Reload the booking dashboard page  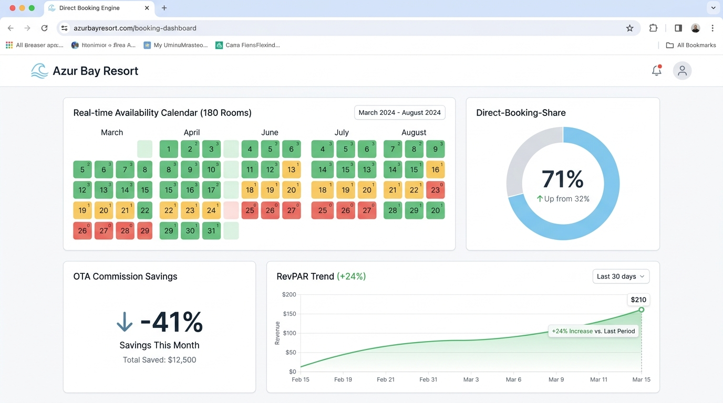45,28
